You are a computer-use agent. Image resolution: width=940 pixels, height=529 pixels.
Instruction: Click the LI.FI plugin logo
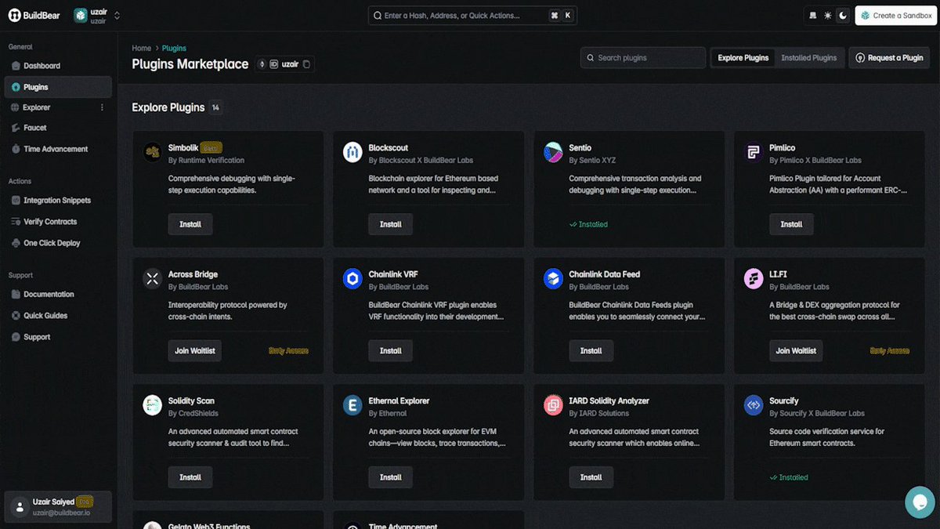[754, 279]
